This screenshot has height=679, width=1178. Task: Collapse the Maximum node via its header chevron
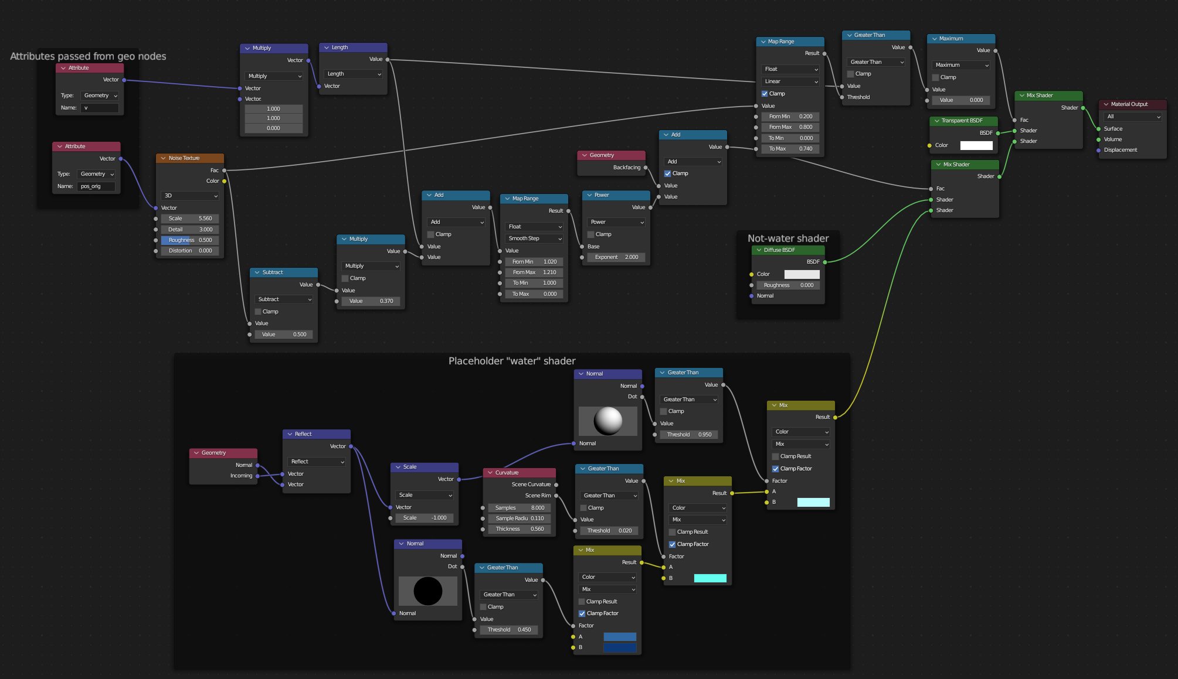(934, 39)
